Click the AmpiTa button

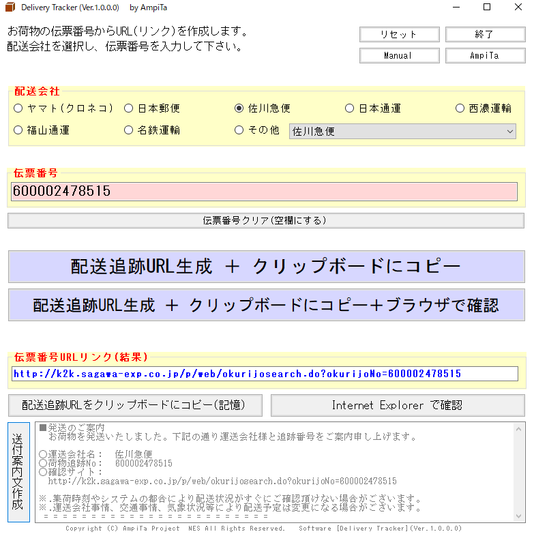pyautogui.click(x=486, y=55)
